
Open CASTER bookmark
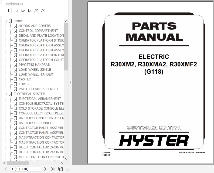pyautogui.click(x=25, y=79)
